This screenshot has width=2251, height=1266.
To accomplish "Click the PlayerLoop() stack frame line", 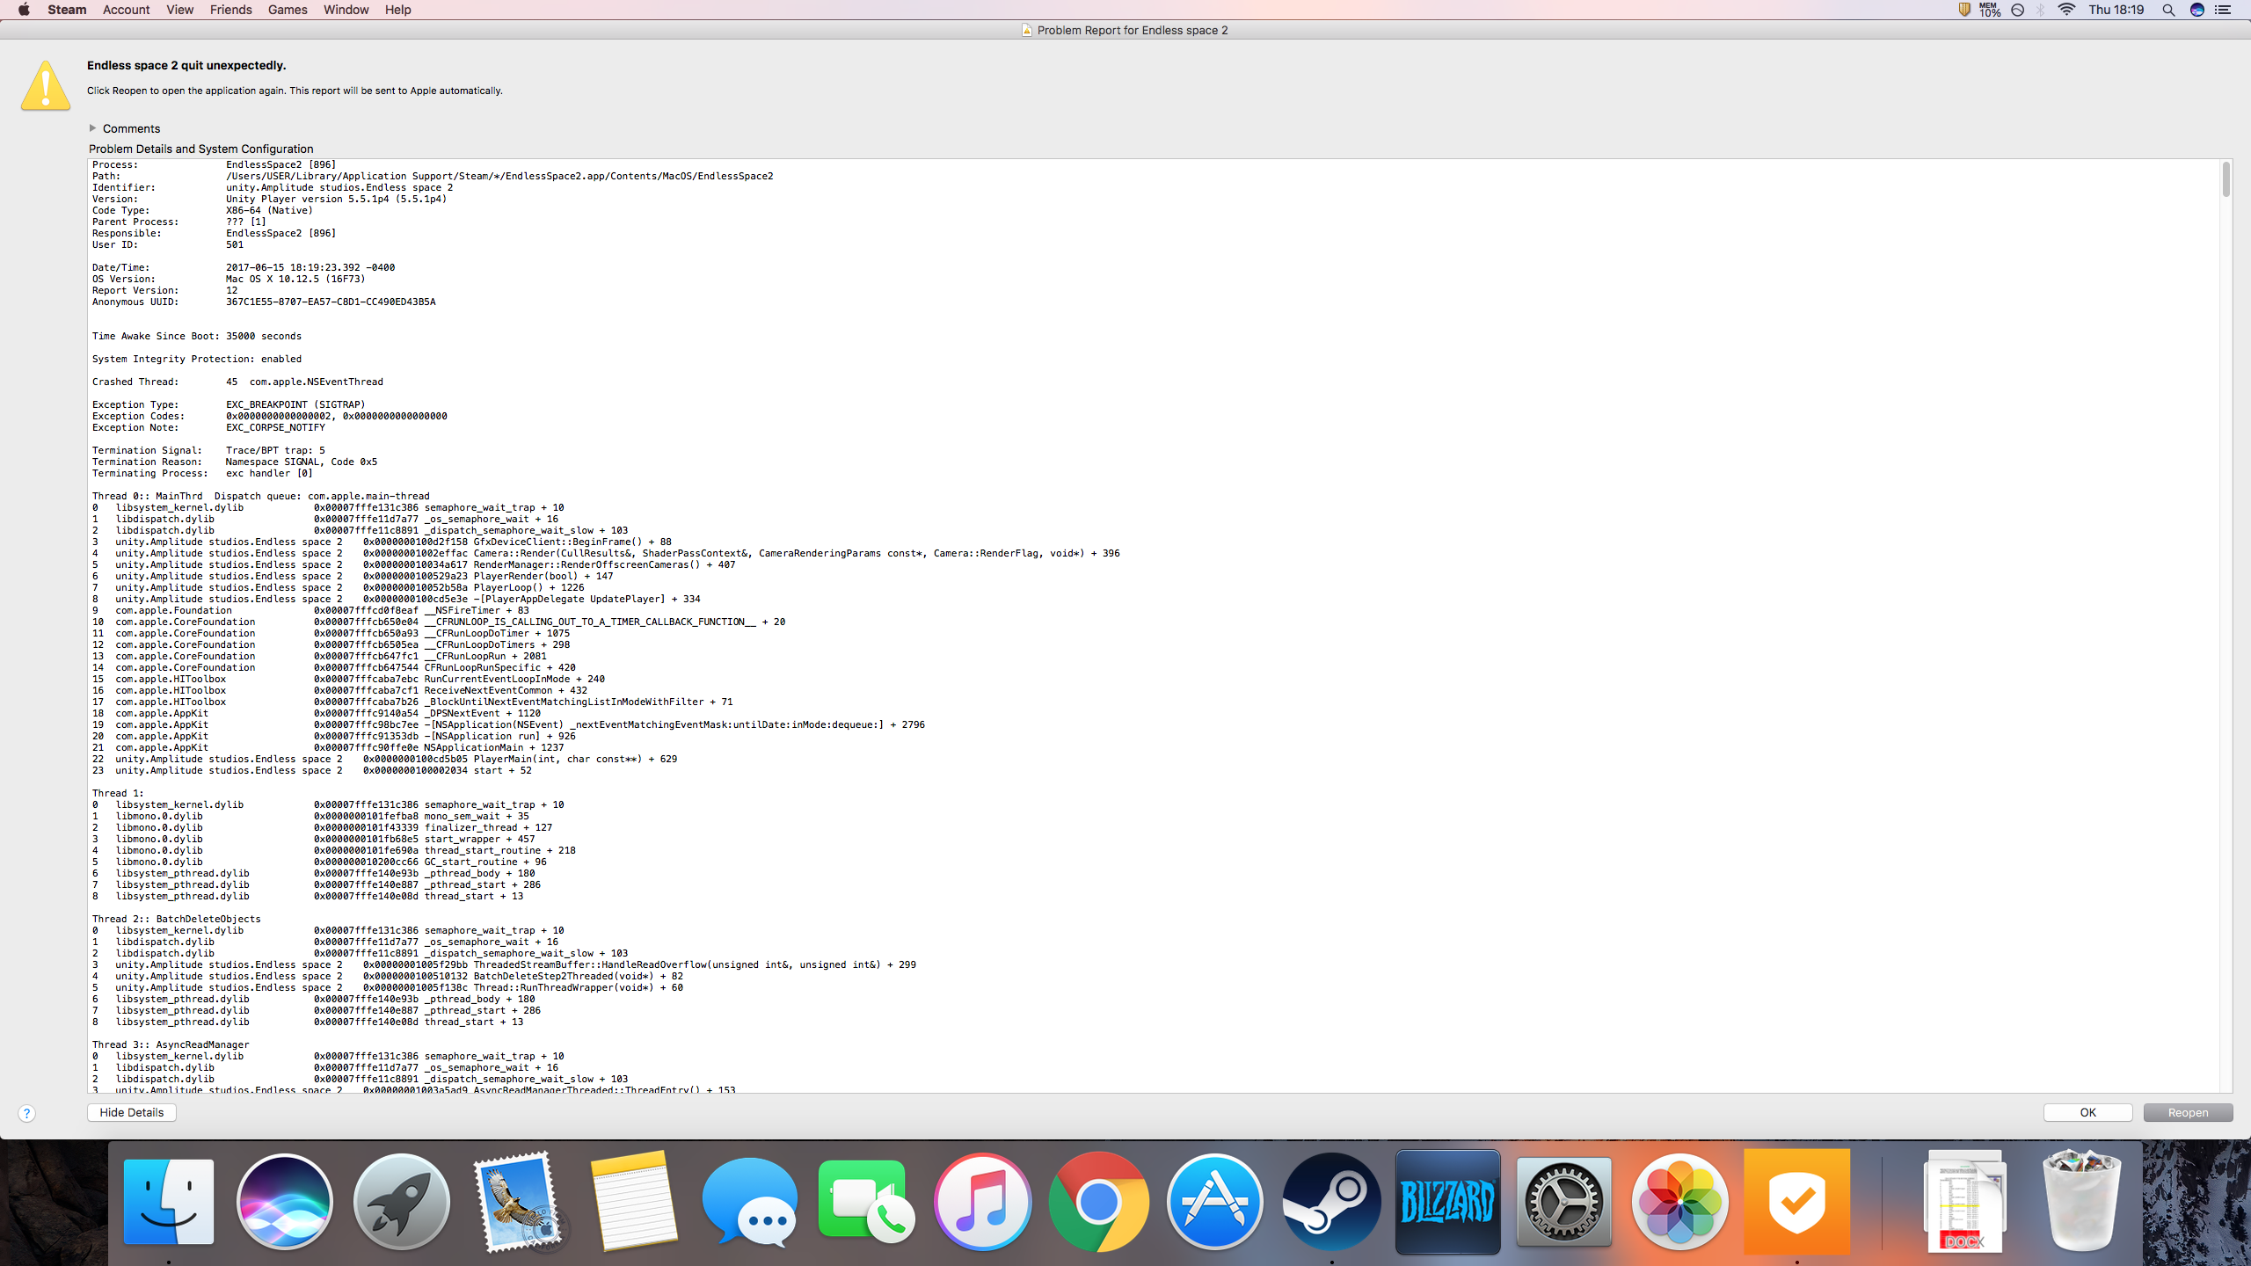I will [x=339, y=587].
